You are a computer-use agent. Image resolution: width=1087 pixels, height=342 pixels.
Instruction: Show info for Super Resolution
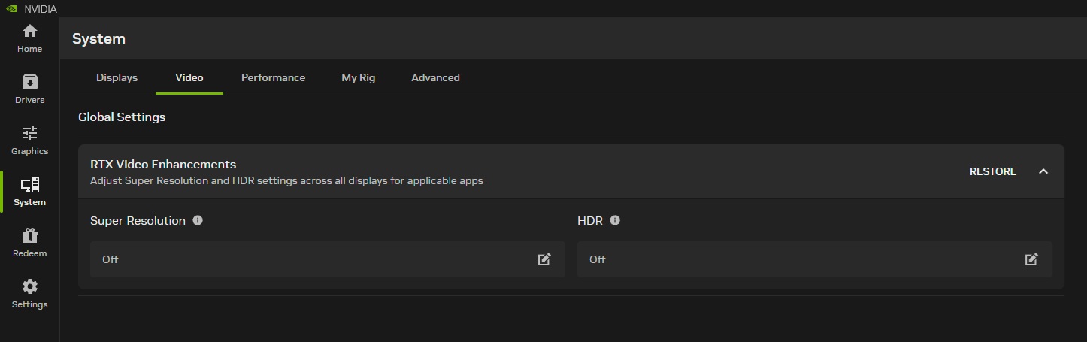pos(198,220)
